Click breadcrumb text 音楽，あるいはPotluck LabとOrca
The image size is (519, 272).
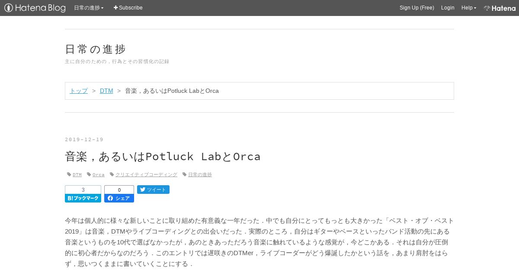tap(172, 91)
